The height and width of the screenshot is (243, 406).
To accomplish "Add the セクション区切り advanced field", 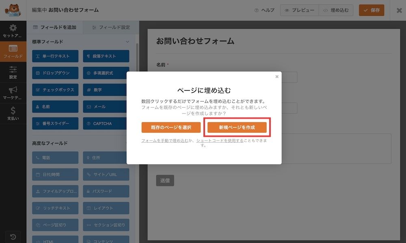I will [106, 225].
